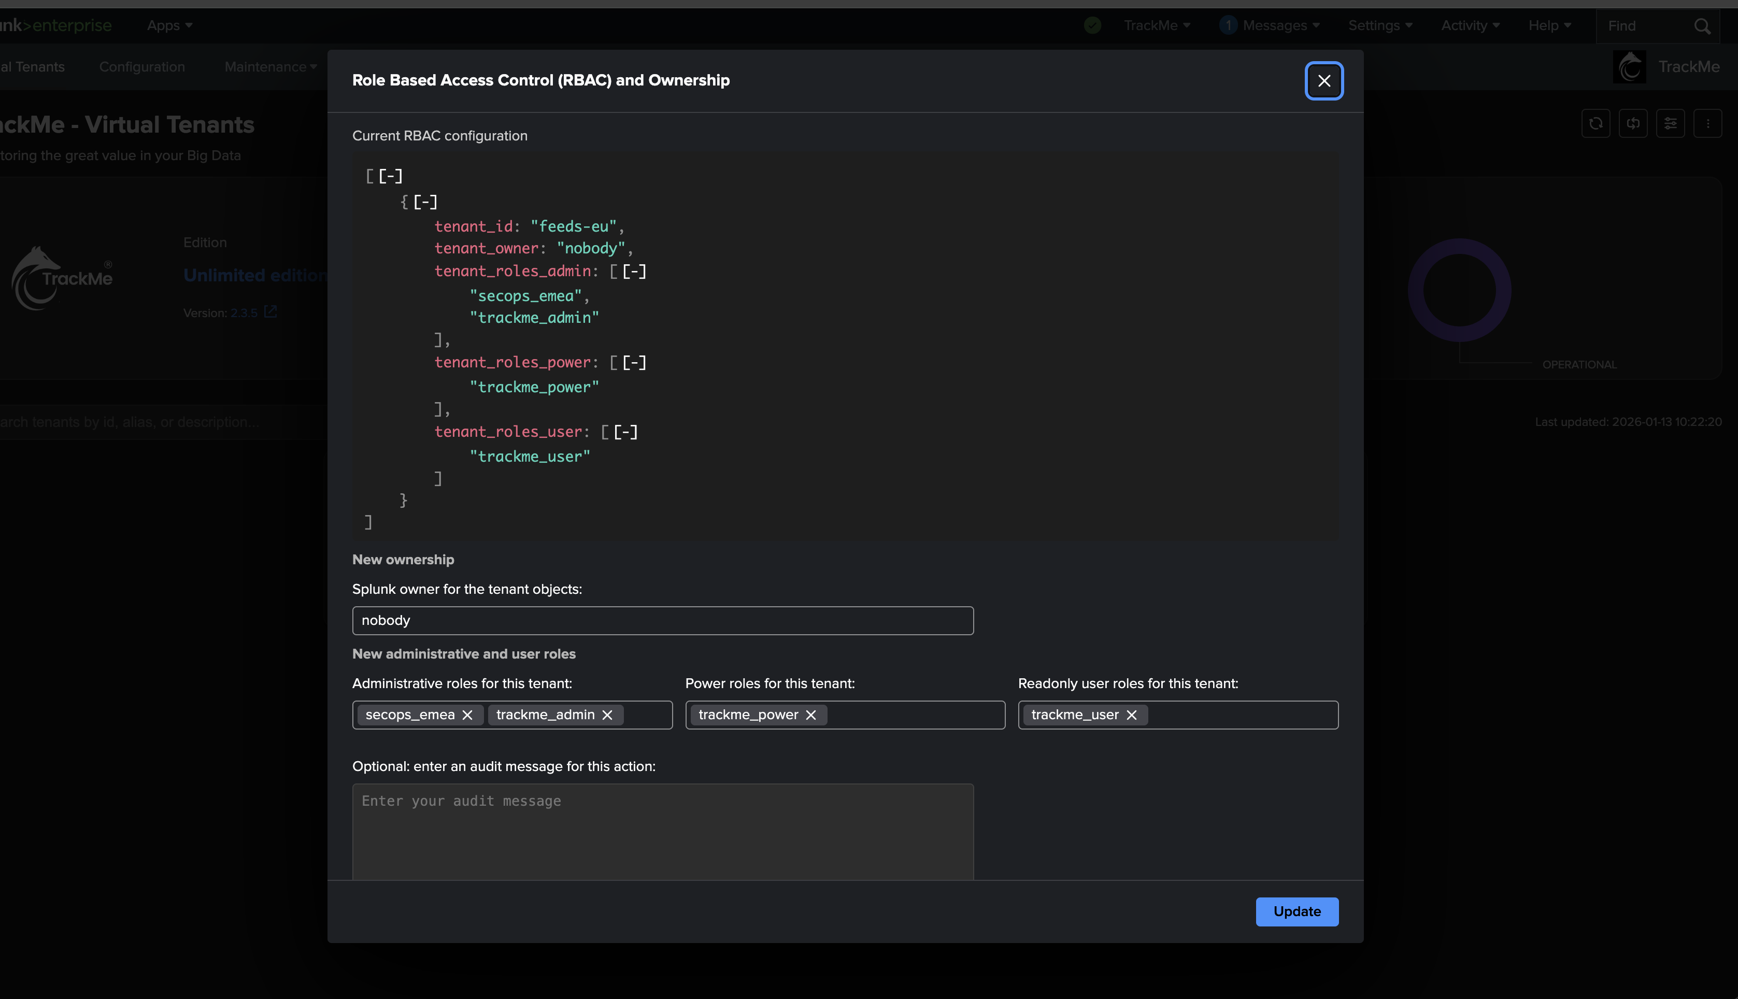This screenshot has width=1738, height=999.
Task: Open the version 2.3.5 link
Action: coord(244,313)
